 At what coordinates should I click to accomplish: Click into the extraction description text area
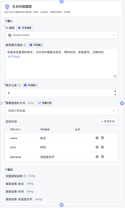pyautogui.click(x=61, y=64)
